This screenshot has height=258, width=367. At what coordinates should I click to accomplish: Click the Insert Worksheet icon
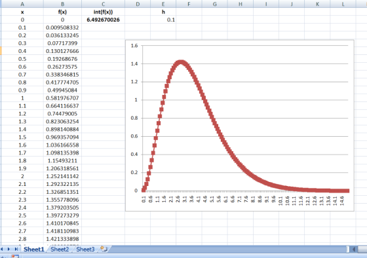(104, 249)
